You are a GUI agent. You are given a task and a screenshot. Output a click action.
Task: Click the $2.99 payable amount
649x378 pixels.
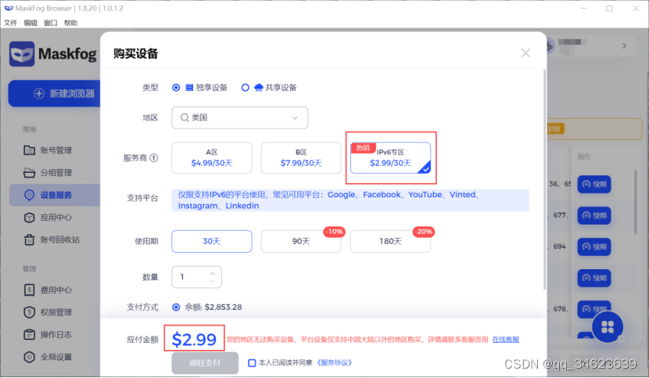click(194, 340)
